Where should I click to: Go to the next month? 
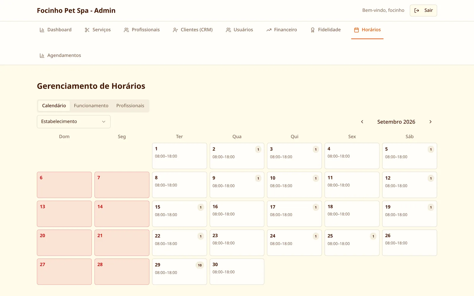(x=430, y=122)
